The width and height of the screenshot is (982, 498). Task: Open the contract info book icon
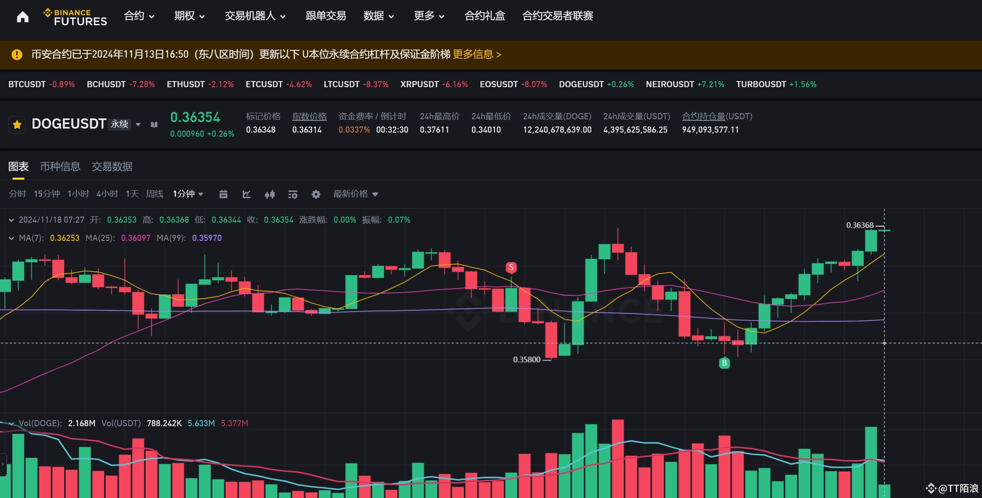pos(154,124)
